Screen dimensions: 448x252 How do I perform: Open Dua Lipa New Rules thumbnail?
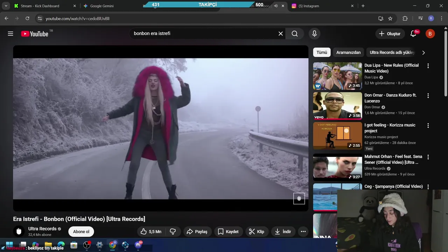click(x=337, y=76)
